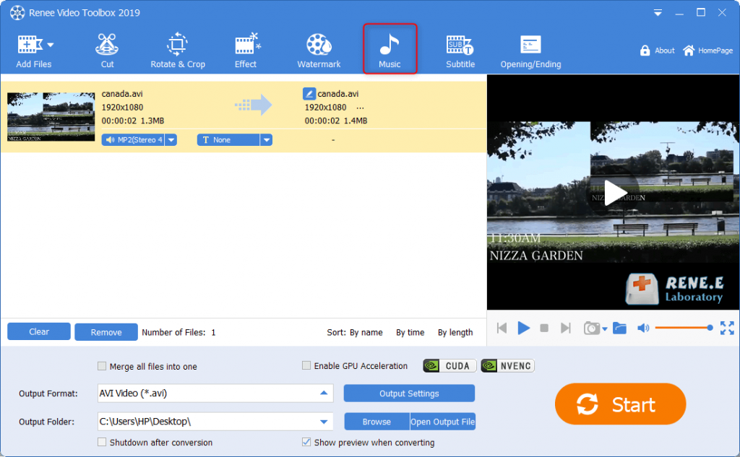Click the Remove button
The width and height of the screenshot is (740, 457).
pos(106,332)
